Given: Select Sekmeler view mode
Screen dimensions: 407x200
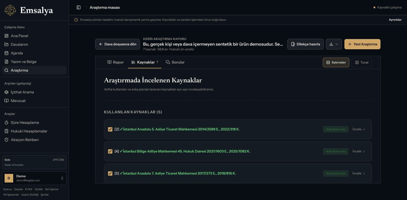Looking at the screenshot, I should coord(336,62).
